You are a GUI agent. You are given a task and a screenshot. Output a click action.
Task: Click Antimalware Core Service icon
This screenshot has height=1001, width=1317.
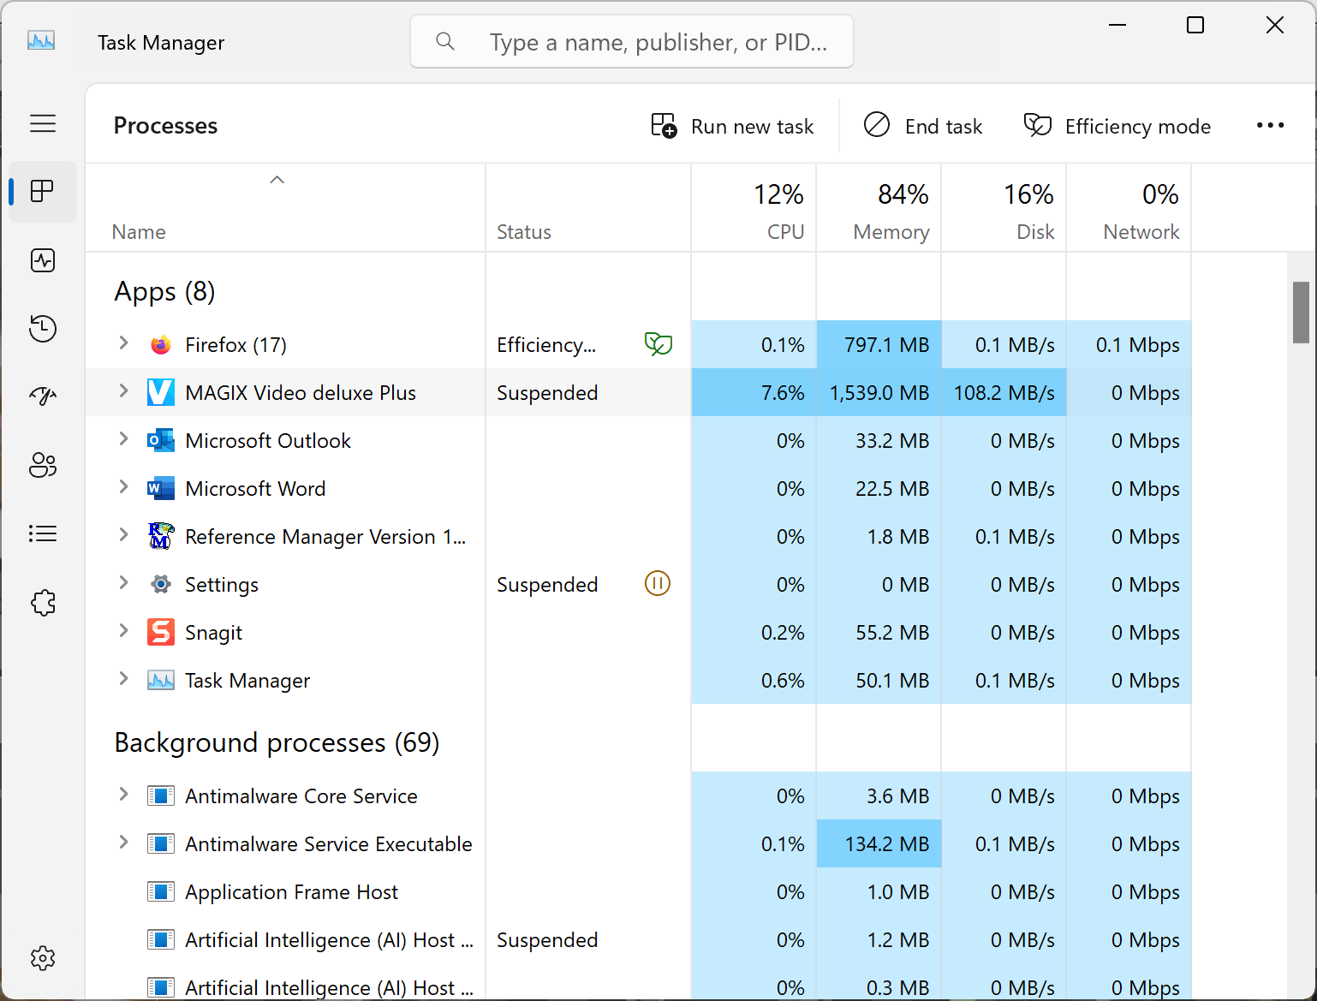click(161, 795)
